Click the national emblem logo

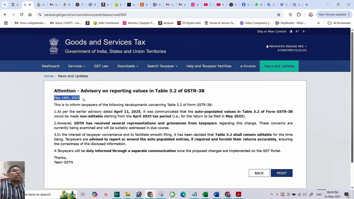tap(54, 46)
